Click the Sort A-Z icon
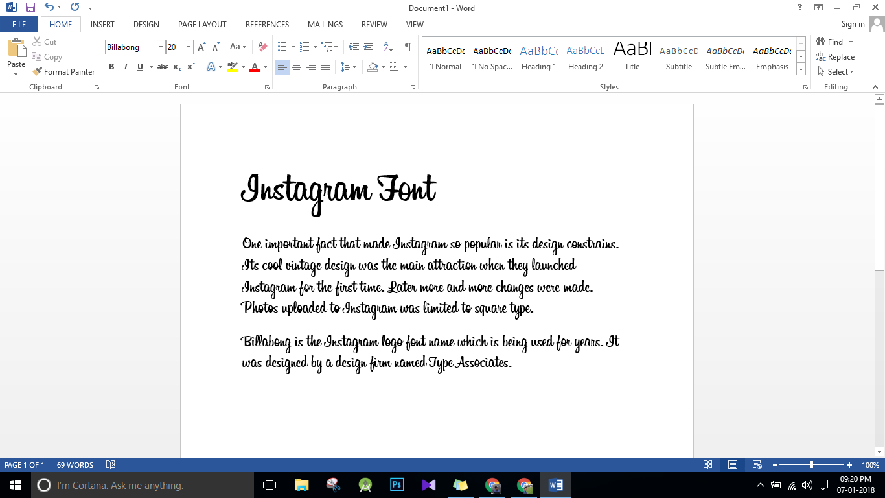This screenshot has width=885, height=498. coord(388,47)
